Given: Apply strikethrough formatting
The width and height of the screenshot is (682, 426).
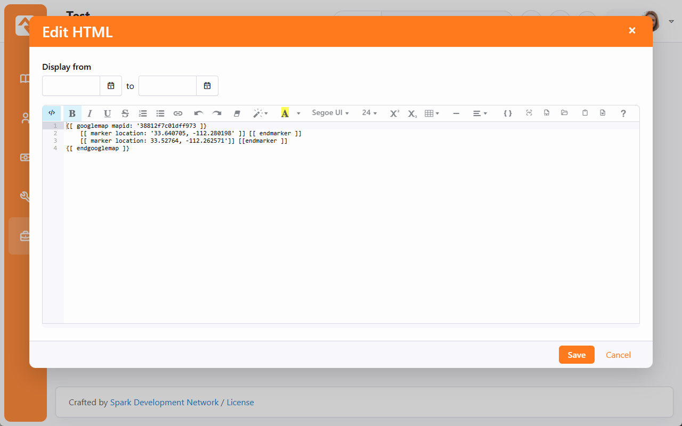Looking at the screenshot, I should pyautogui.click(x=125, y=113).
